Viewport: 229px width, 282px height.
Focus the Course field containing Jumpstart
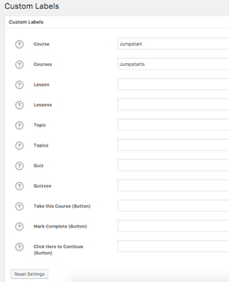[x=173, y=44]
